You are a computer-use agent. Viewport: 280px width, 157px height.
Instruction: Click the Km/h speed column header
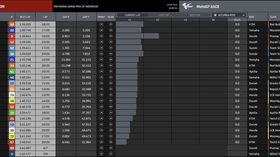[x=237, y=20]
